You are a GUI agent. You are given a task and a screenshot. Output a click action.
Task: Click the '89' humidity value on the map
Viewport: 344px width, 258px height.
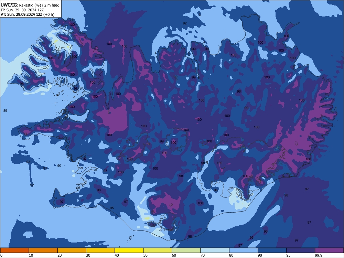click(5, 110)
